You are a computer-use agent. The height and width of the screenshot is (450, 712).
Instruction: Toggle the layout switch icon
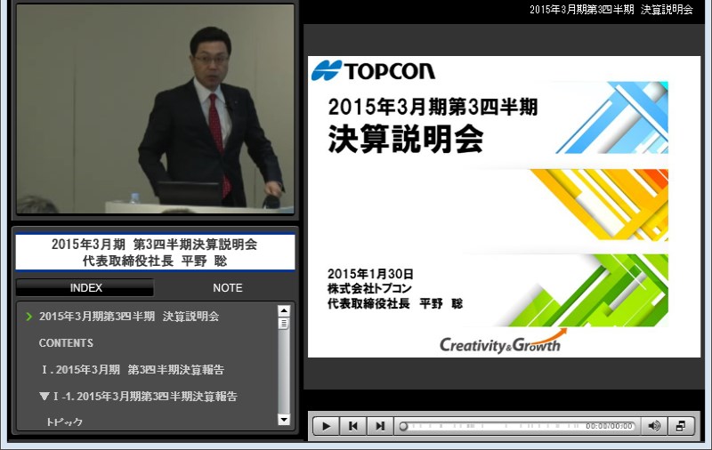(681, 426)
